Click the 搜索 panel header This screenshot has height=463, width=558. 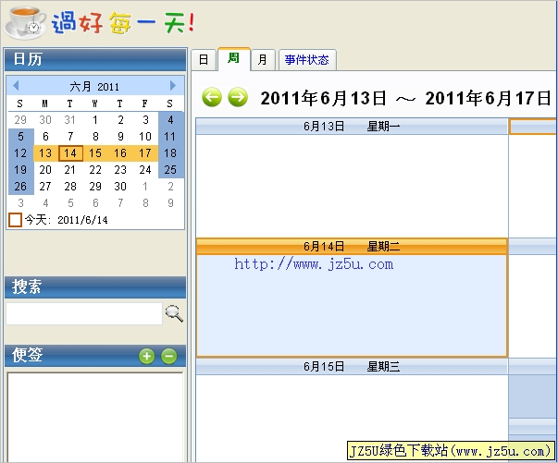point(95,286)
